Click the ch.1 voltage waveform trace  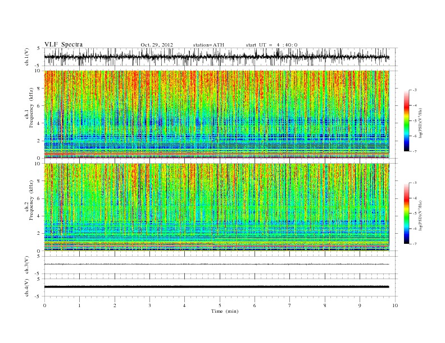tap(216, 57)
